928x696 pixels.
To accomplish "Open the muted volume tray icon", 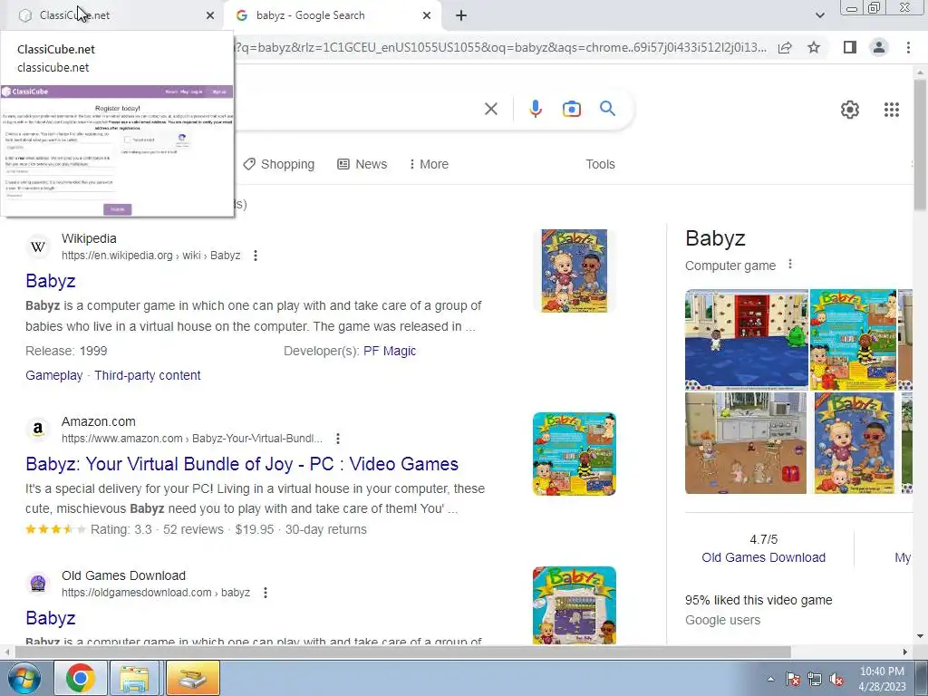I will 836,679.
